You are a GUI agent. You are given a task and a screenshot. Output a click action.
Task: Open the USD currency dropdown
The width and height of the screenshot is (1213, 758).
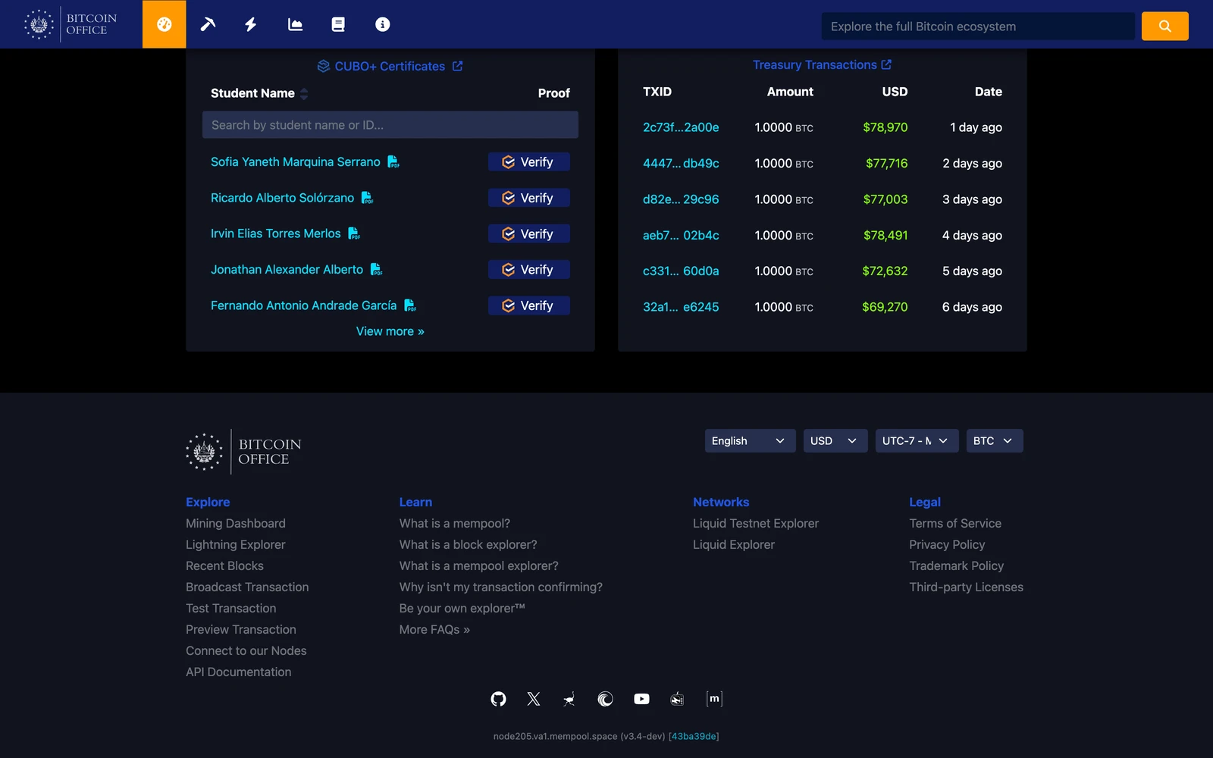pos(835,440)
